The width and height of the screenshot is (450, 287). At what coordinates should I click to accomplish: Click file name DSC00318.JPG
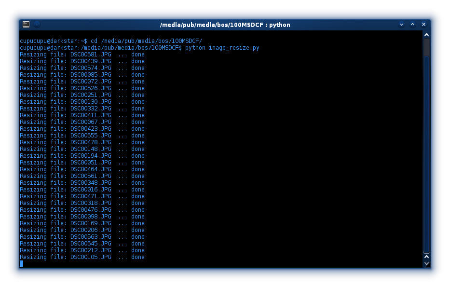pyautogui.click(x=91, y=203)
